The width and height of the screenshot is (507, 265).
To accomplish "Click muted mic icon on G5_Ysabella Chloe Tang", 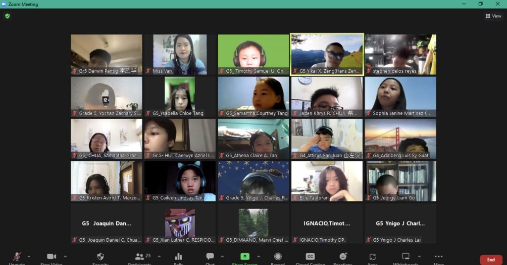I will point(148,113).
